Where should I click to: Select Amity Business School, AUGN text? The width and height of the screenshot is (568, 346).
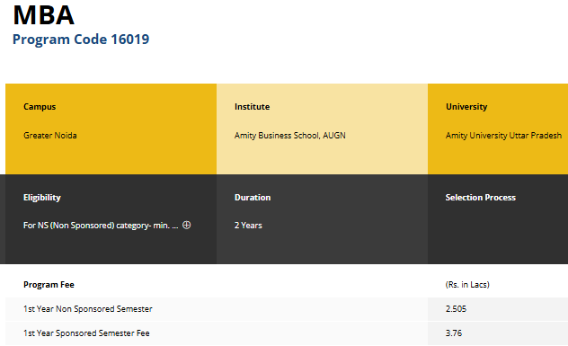pos(289,136)
